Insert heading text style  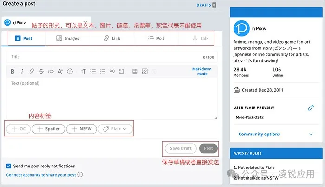[83, 72]
